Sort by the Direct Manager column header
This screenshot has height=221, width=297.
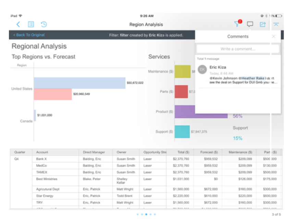(94, 152)
